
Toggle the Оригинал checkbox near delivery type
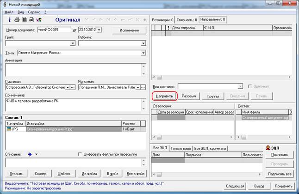(250, 86)
